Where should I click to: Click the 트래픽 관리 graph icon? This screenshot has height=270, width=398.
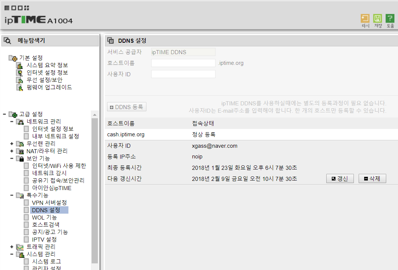20,247
